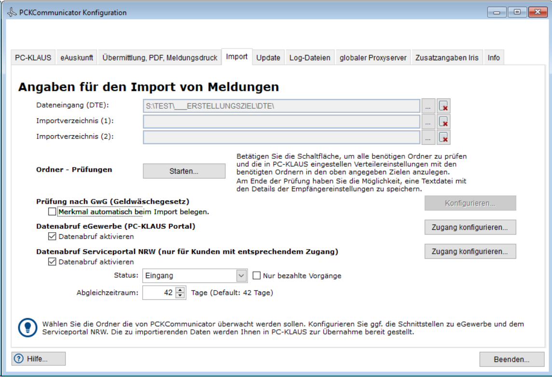Toggle Datenabruf aktivieren for Serviceportal NRW
552x377 pixels.
[52, 262]
